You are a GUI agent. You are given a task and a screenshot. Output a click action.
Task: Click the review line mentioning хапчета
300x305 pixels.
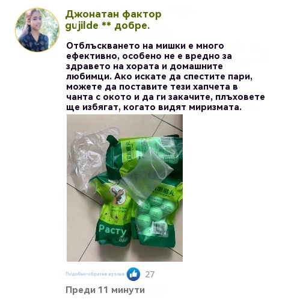(152, 87)
